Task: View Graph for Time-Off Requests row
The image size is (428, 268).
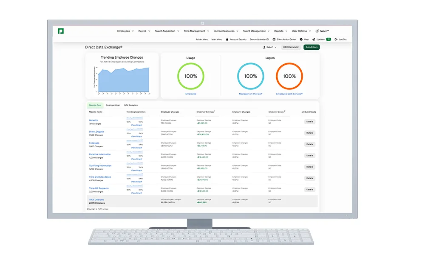Action: 136,193
